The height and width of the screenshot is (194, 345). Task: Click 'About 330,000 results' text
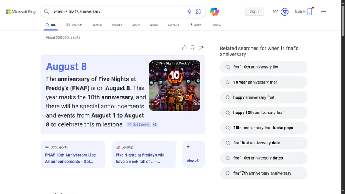point(63,37)
